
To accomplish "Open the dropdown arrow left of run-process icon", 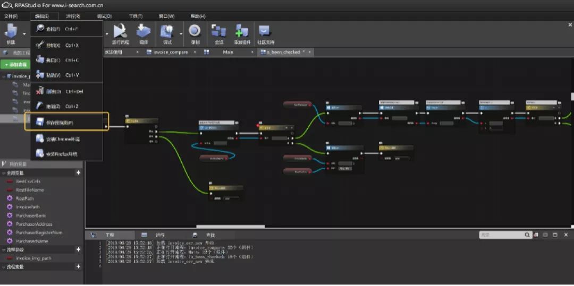I will coord(107,34).
